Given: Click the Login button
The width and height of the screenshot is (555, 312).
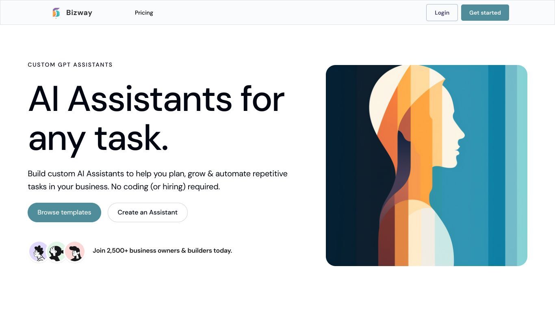Looking at the screenshot, I should 442,13.
